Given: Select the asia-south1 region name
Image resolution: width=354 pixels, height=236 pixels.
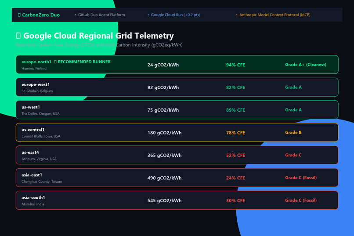Looking at the screenshot, I should click(33, 197).
